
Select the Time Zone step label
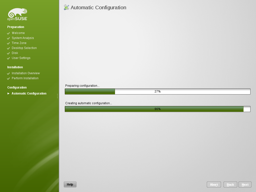click(19, 43)
